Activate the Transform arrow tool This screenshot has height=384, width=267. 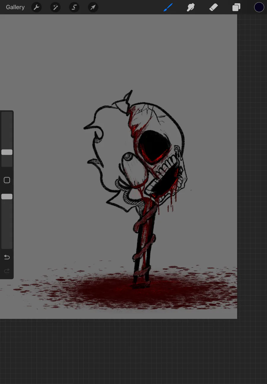[93, 7]
